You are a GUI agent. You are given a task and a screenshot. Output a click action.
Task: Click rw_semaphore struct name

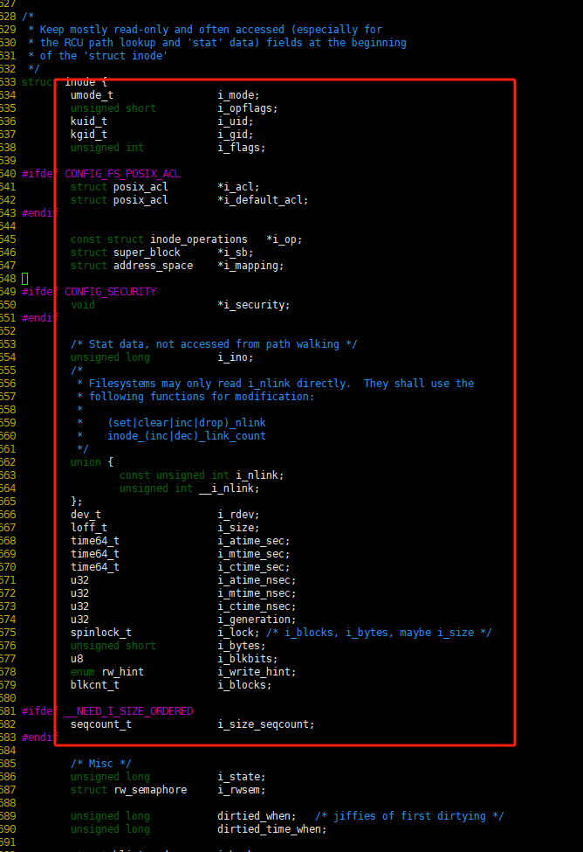(x=150, y=789)
